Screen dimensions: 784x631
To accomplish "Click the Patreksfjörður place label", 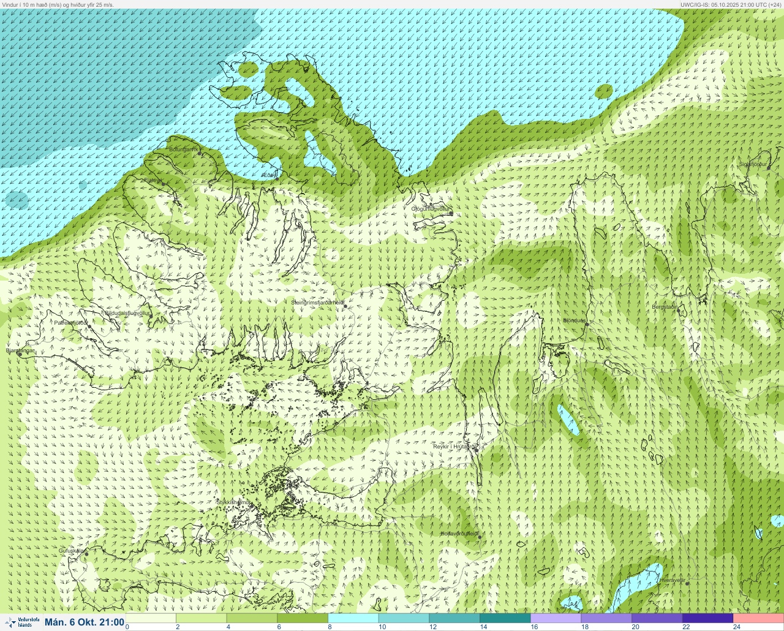I will [x=71, y=322].
